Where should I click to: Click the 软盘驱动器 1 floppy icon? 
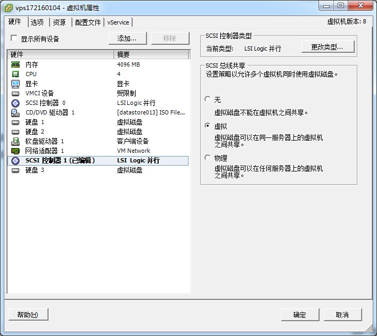pos(15,142)
